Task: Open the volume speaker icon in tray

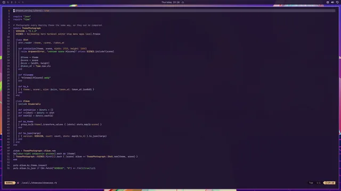Action: (x=332, y=2)
